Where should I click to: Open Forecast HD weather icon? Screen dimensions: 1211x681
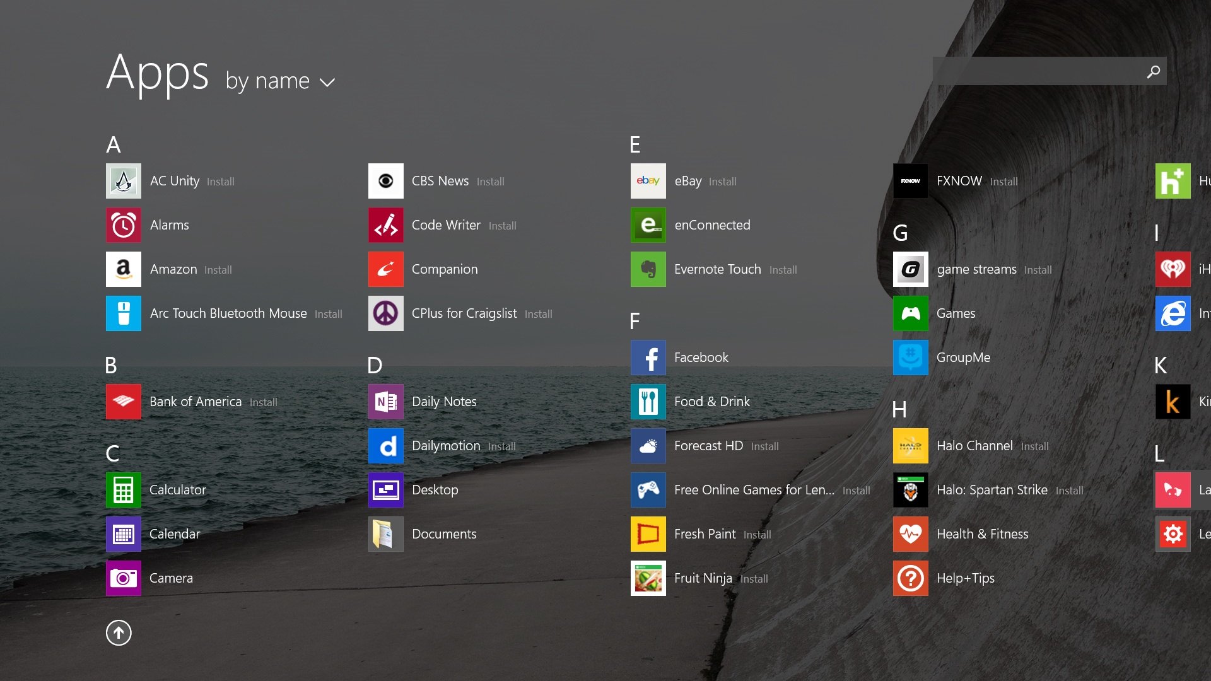click(648, 446)
